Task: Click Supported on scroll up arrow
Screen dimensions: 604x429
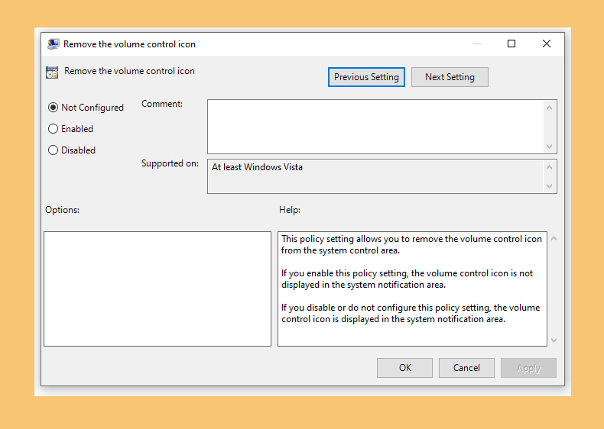Action: pos(549,167)
